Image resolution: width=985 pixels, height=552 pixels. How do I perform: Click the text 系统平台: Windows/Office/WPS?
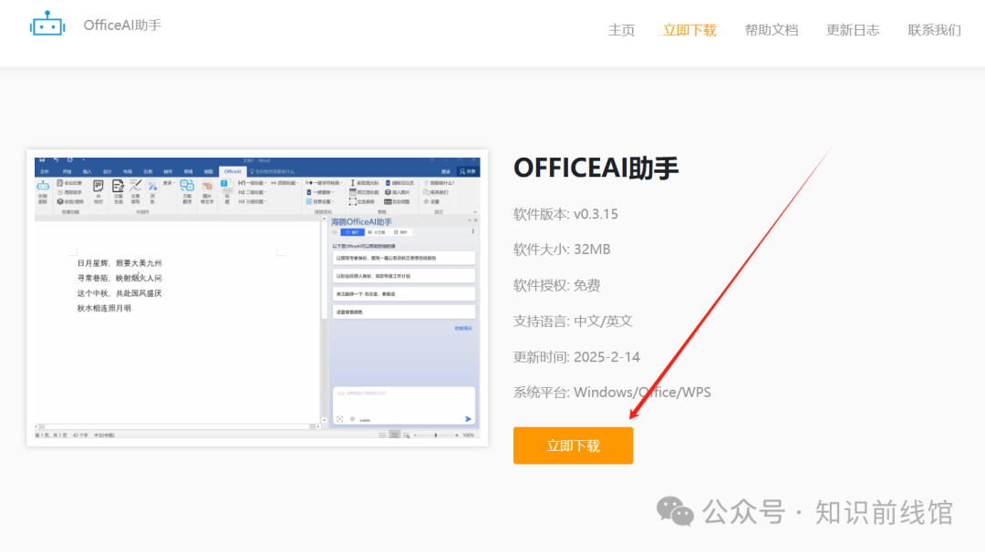(x=612, y=393)
